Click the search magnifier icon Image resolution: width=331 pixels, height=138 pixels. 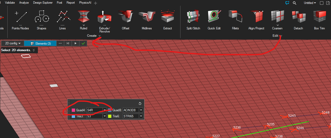coord(295,3)
